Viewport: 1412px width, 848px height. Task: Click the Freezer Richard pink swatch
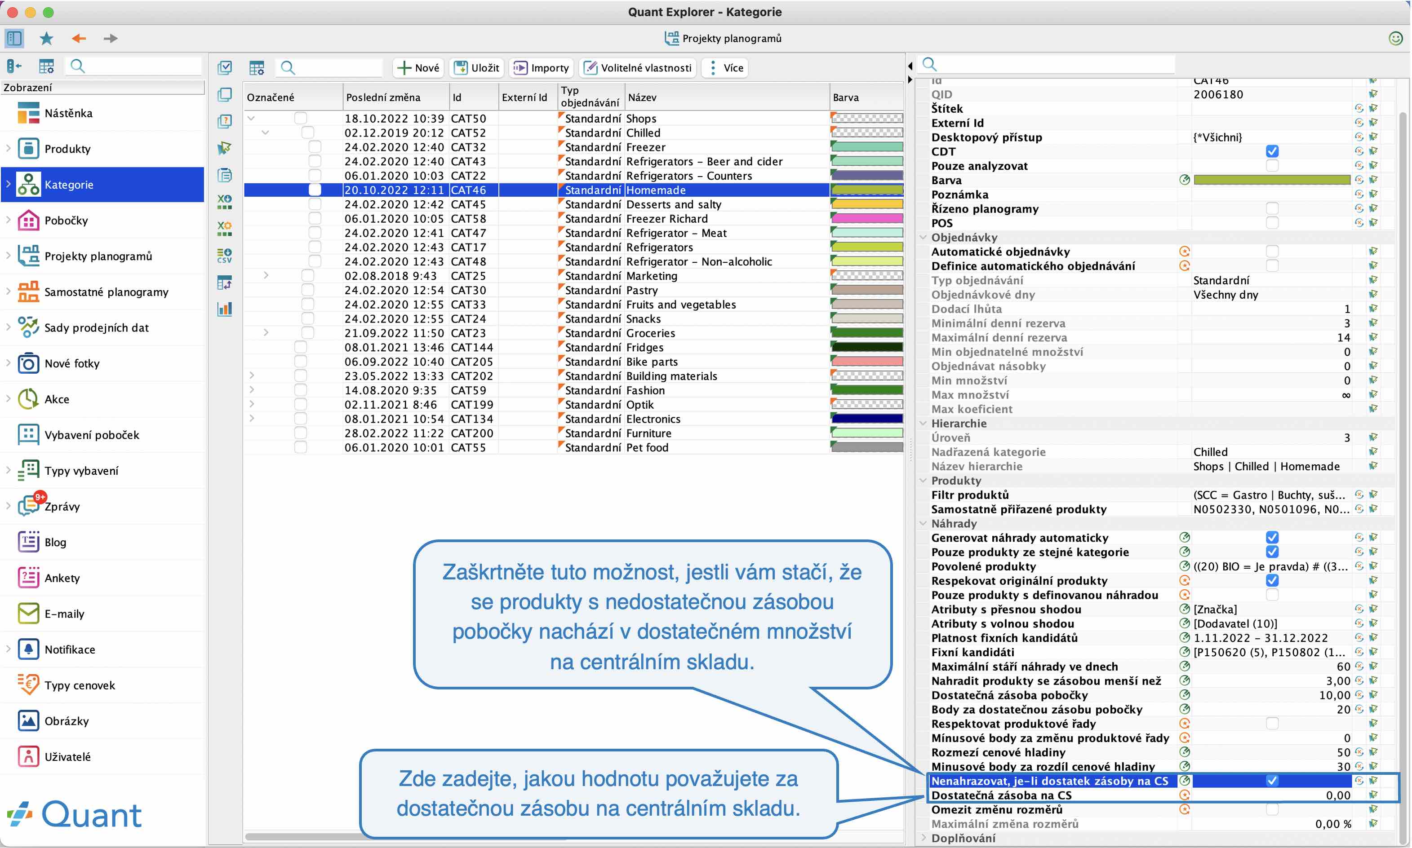point(866,218)
